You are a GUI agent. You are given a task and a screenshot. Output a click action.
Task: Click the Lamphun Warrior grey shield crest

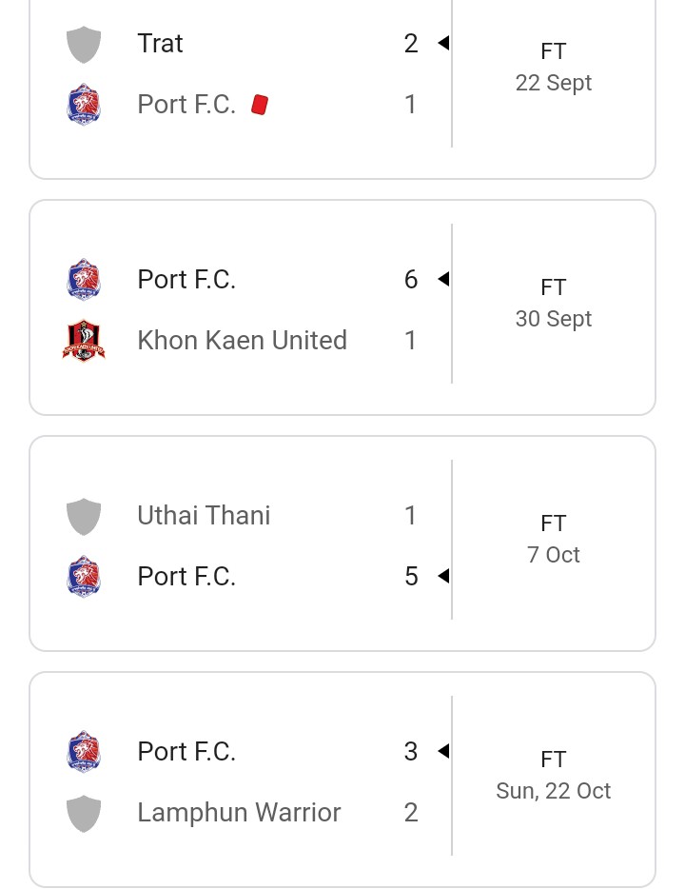(84, 814)
